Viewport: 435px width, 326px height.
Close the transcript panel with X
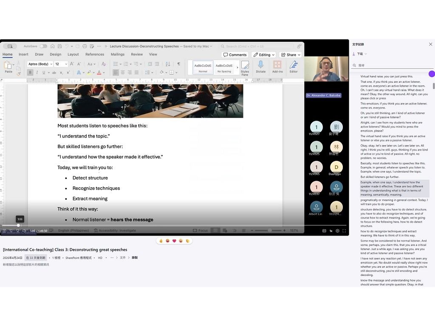tap(431, 44)
